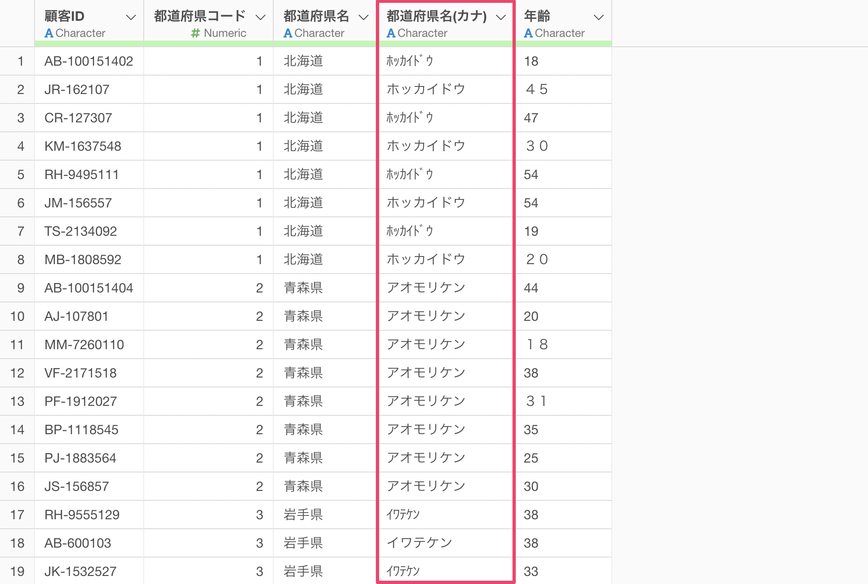Image resolution: width=868 pixels, height=584 pixels.
Task: Click the Character type icon under 年齢
Action: click(x=529, y=33)
